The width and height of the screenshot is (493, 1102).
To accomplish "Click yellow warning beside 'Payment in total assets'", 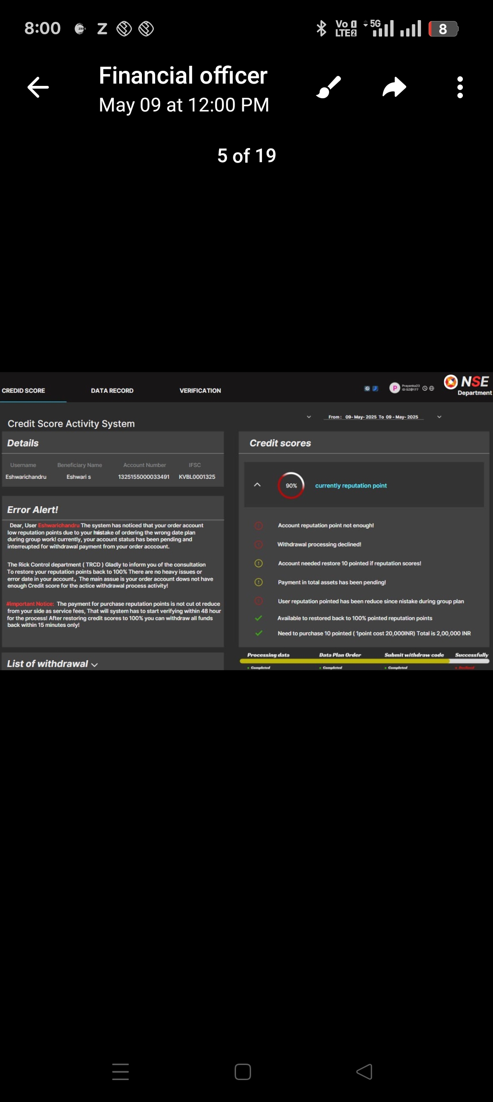I will click(x=258, y=582).
